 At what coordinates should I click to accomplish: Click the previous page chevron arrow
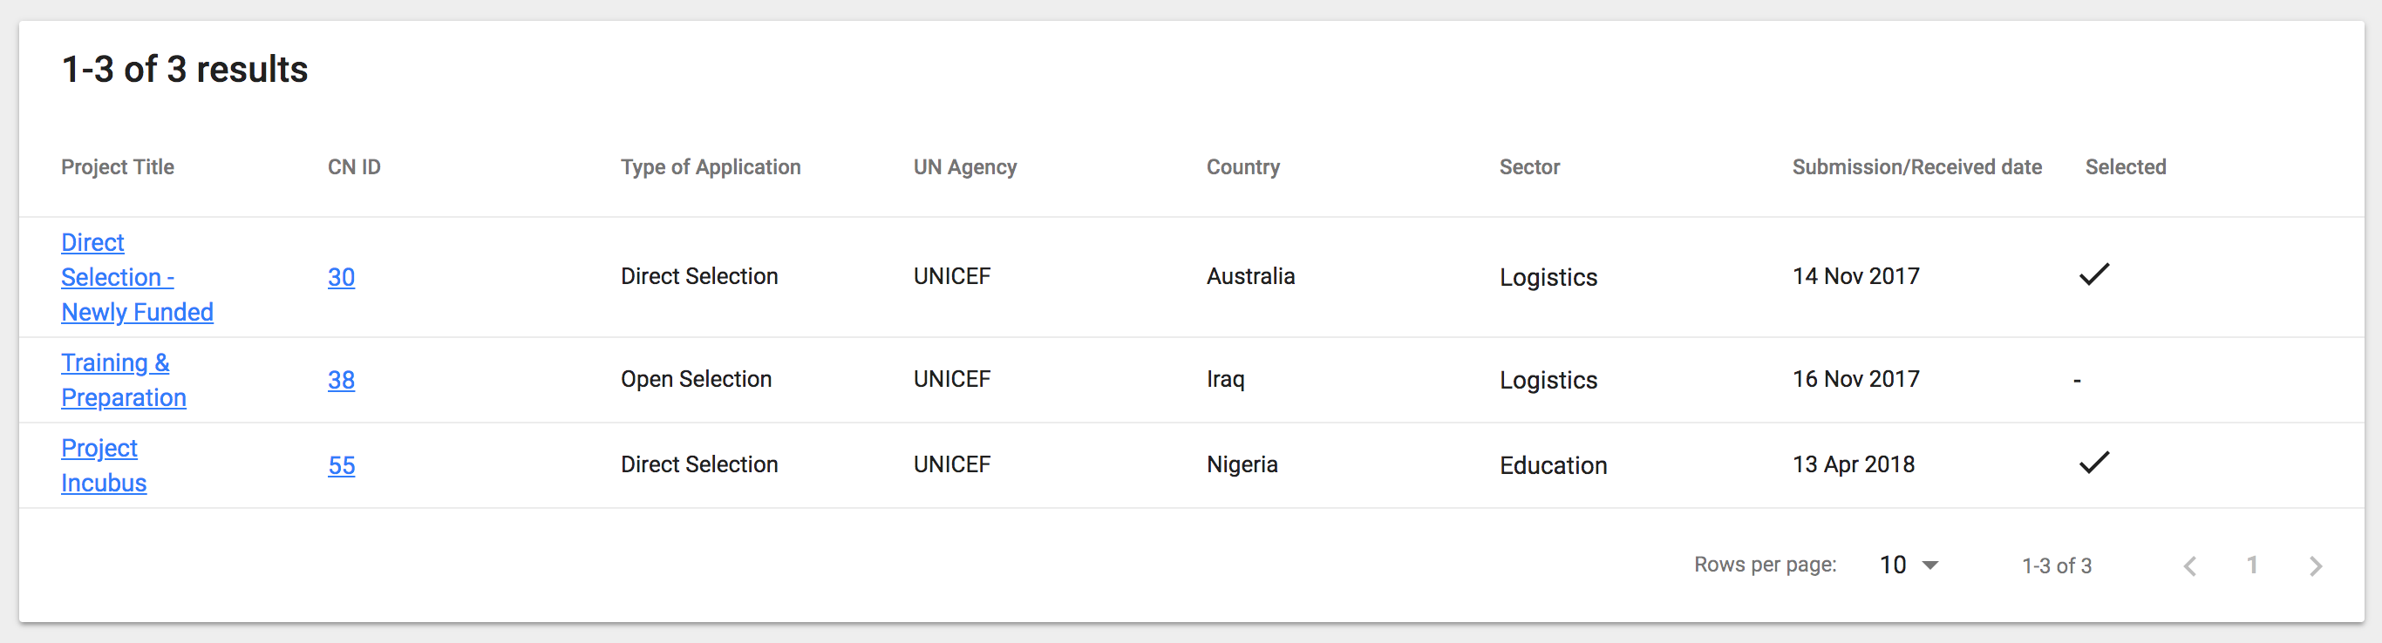point(2188,565)
